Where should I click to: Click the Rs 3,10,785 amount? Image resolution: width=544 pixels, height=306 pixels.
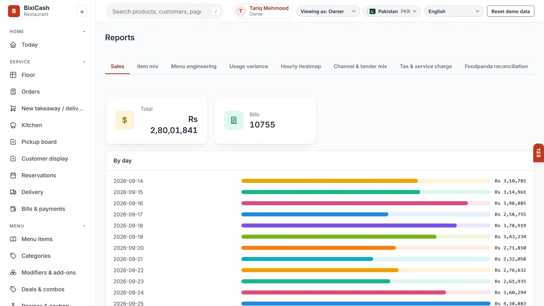(x=511, y=181)
